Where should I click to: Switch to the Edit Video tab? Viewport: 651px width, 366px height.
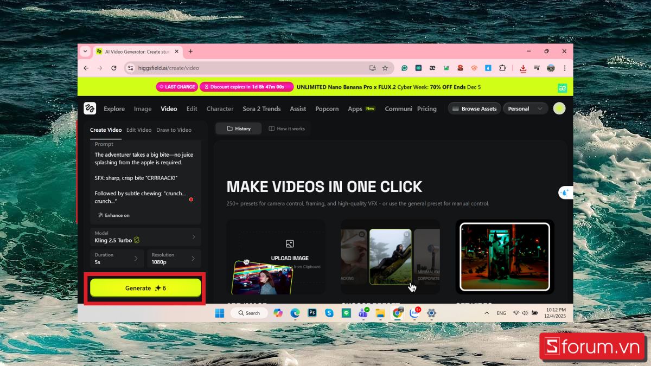coord(139,130)
